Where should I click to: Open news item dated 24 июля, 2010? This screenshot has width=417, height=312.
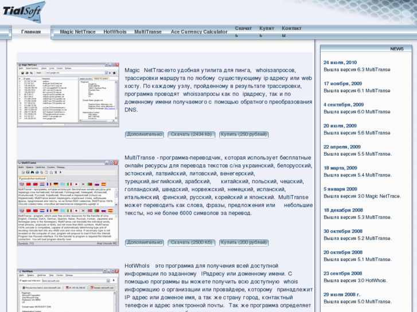click(340, 62)
